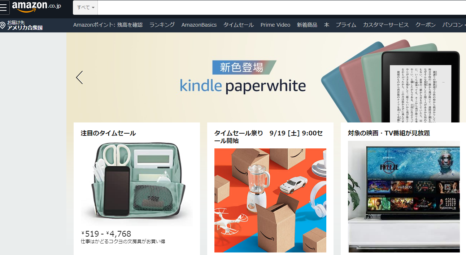Focus the Amazon search input field
Viewport: 466px width, 255px height.
point(282,8)
